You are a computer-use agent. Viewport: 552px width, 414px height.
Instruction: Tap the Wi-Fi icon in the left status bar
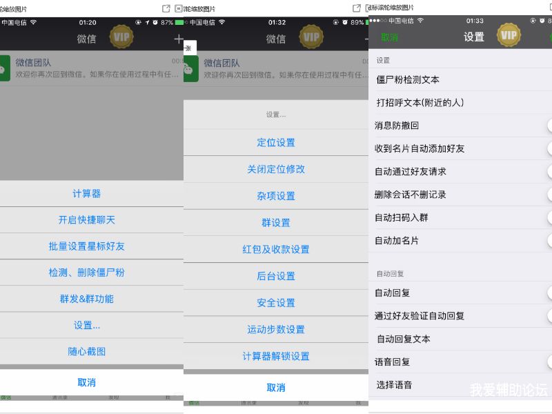point(33,22)
